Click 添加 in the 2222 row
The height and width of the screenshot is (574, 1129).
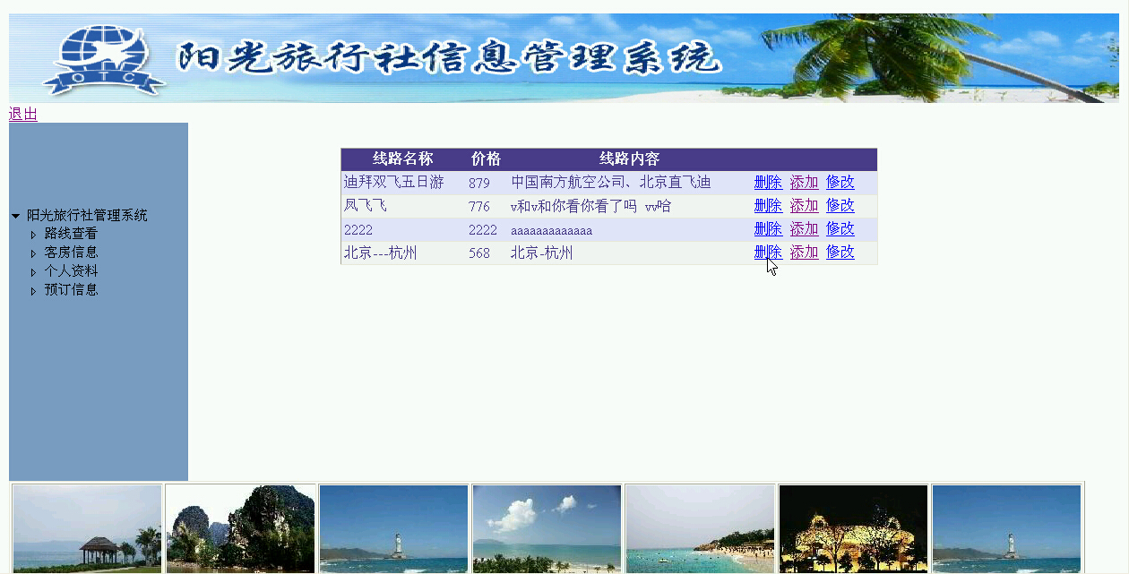[804, 228]
